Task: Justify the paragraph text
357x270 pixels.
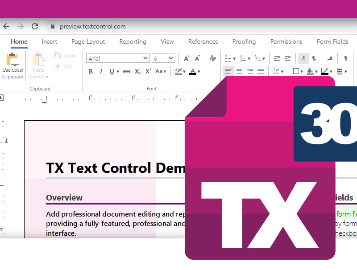Action: tap(261, 71)
